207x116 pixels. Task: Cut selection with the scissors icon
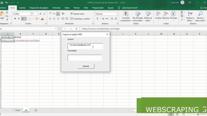(7, 13)
